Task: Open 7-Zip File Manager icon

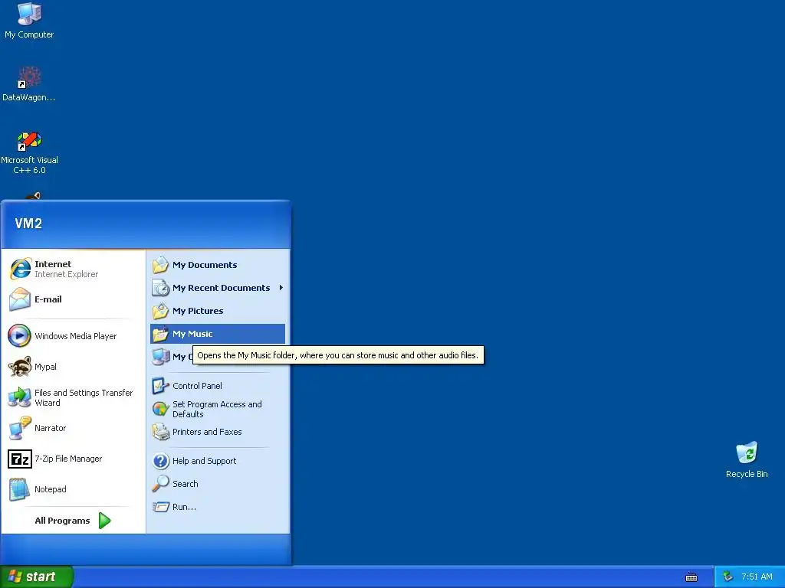Action: click(19, 459)
